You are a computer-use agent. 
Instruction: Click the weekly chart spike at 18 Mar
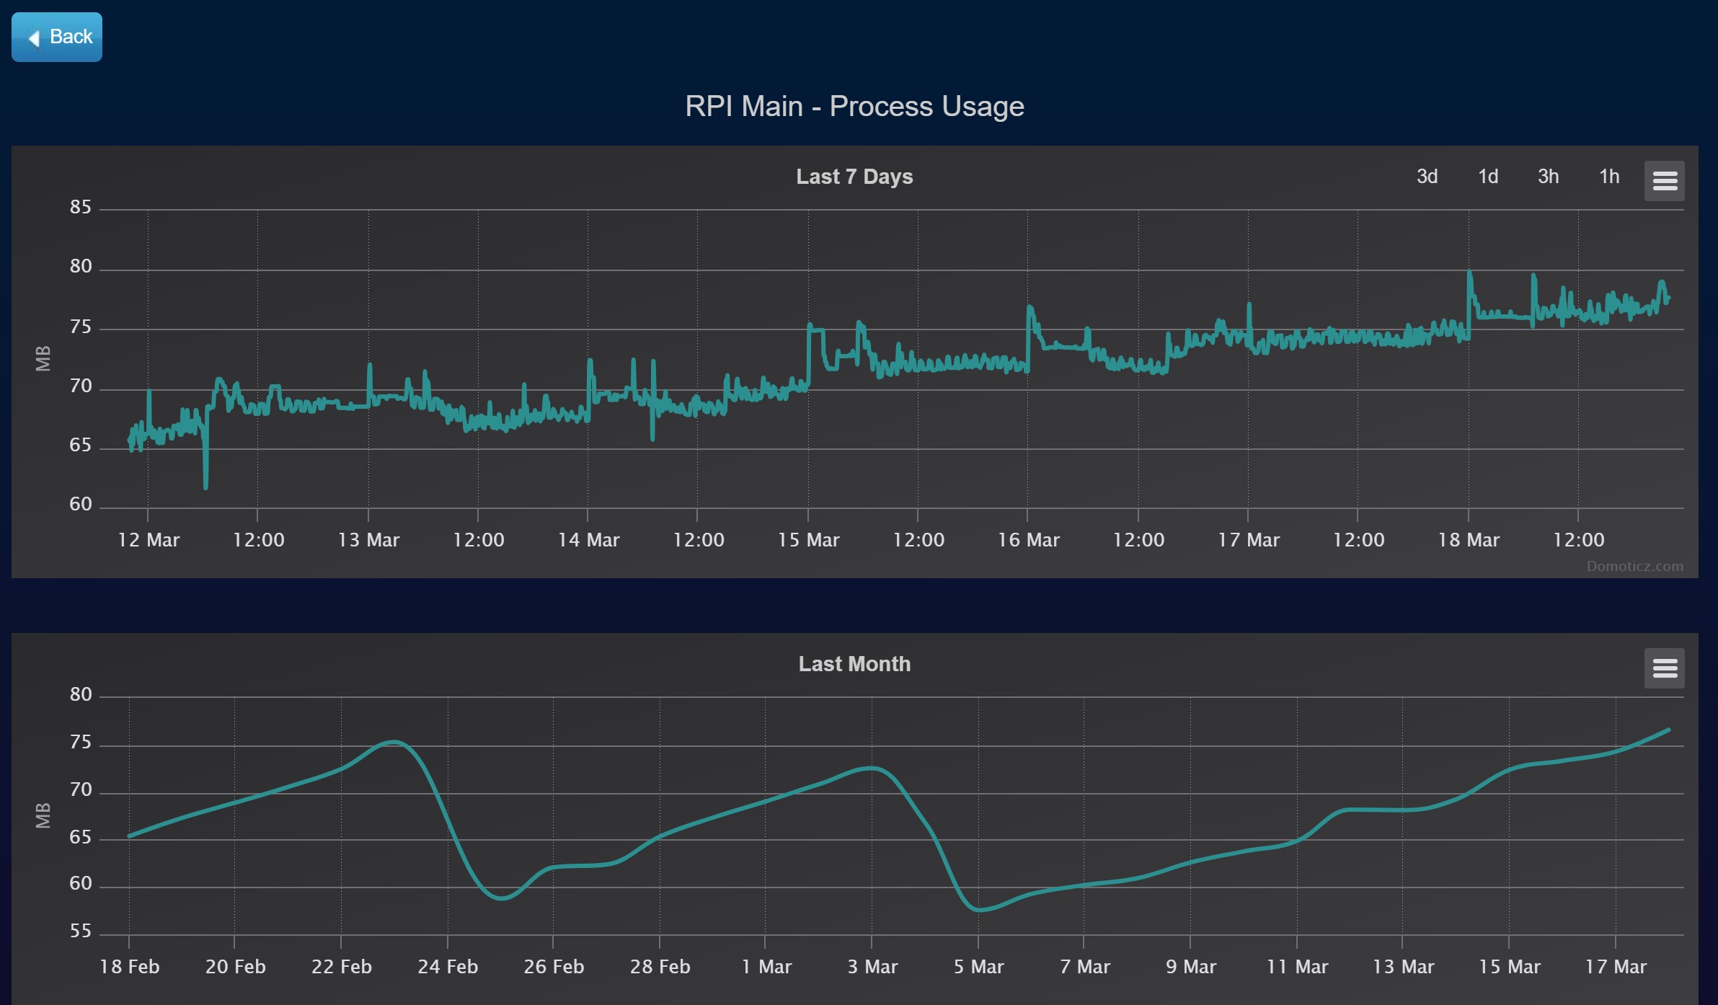click(x=1469, y=274)
